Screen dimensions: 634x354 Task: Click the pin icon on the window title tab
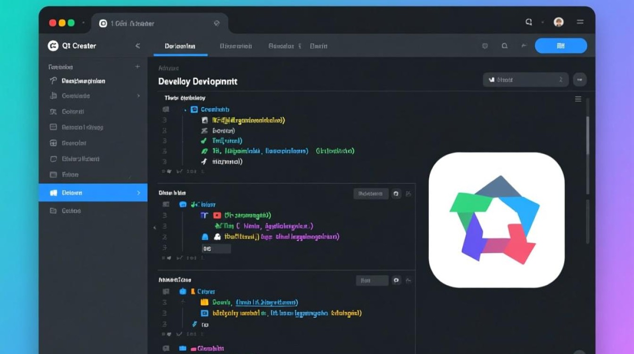(217, 23)
